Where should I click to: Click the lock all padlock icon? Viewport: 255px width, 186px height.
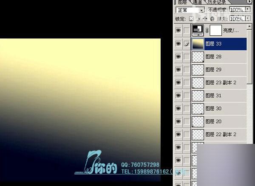212,19
